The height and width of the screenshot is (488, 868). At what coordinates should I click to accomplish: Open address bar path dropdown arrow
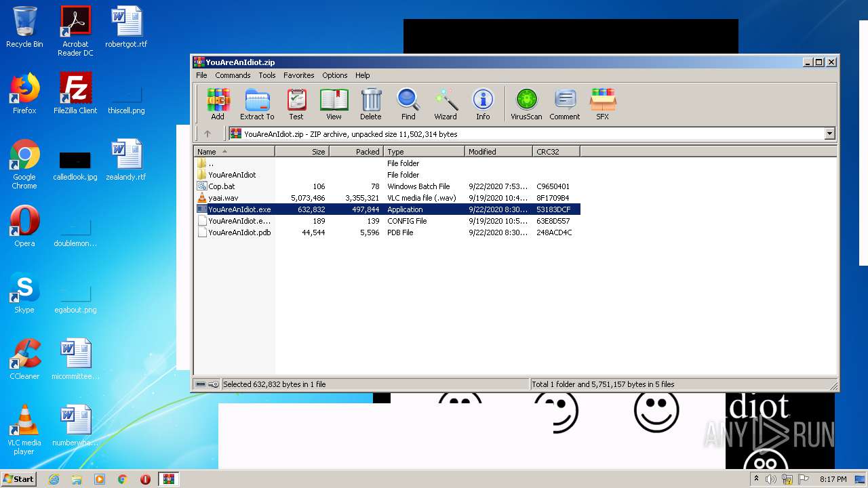(x=829, y=134)
